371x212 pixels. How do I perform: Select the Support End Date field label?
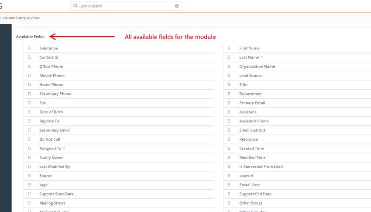tap(255, 194)
